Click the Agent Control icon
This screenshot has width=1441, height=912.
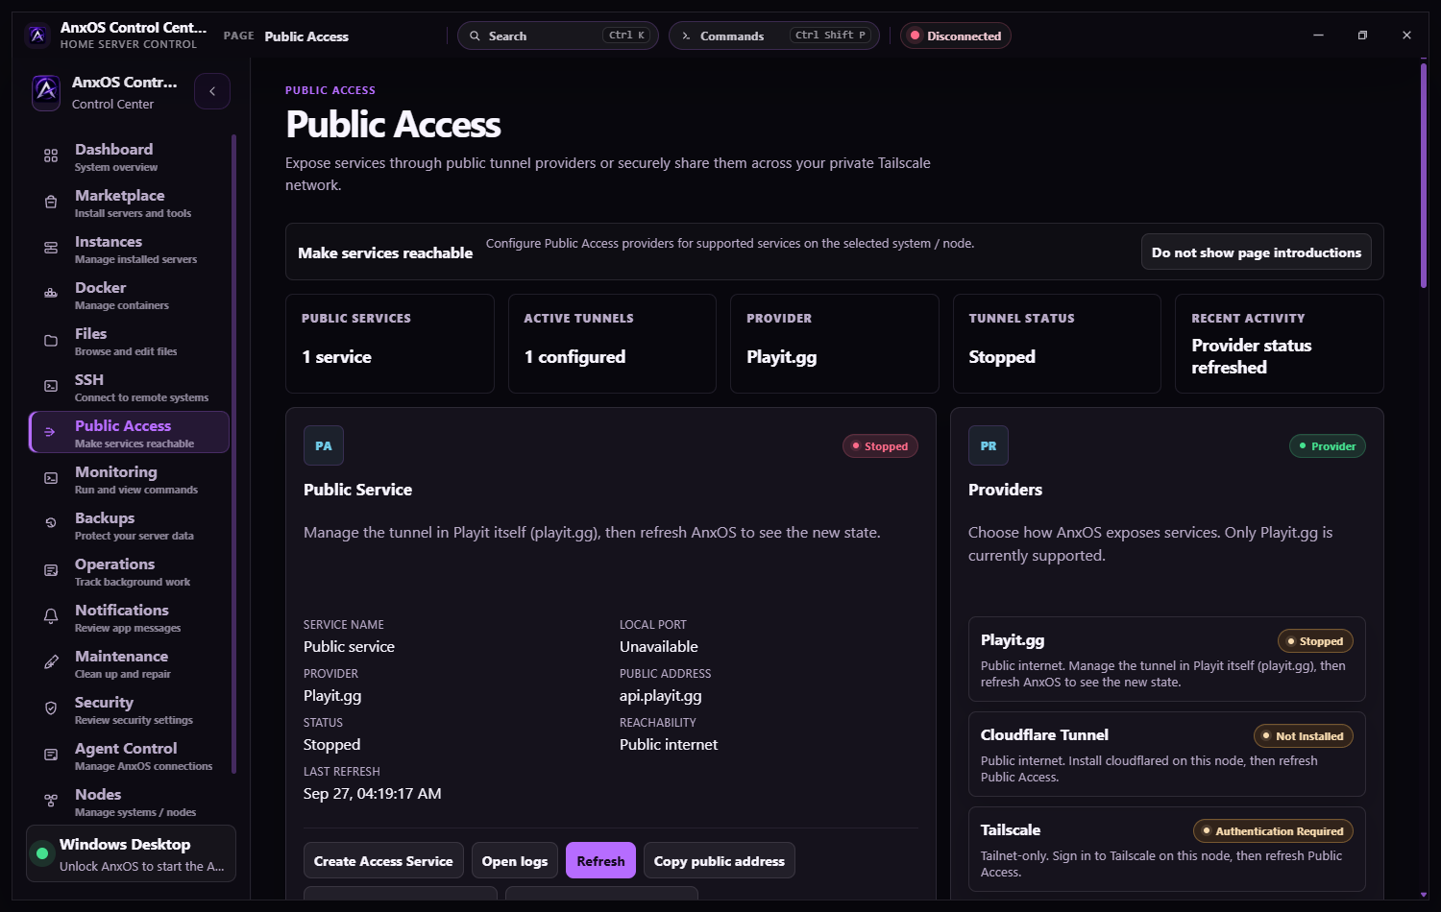click(51, 755)
